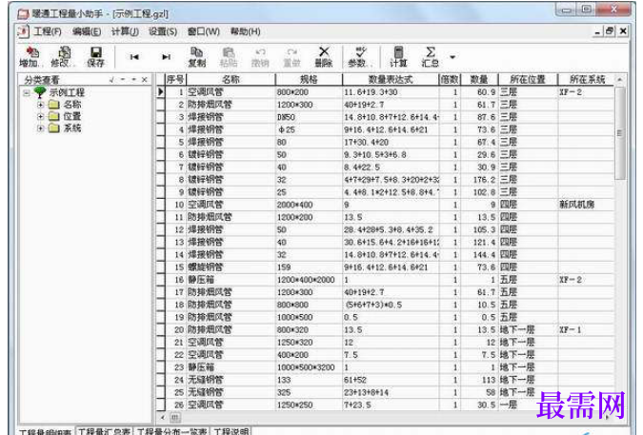Click the 复制 (Copy) toolbar icon

(197, 56)
